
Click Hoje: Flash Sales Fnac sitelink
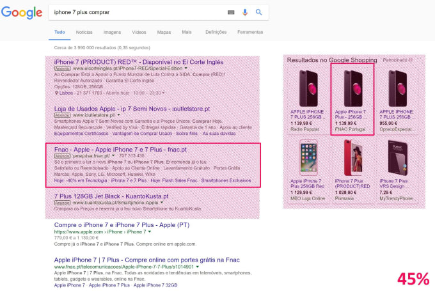174,180
